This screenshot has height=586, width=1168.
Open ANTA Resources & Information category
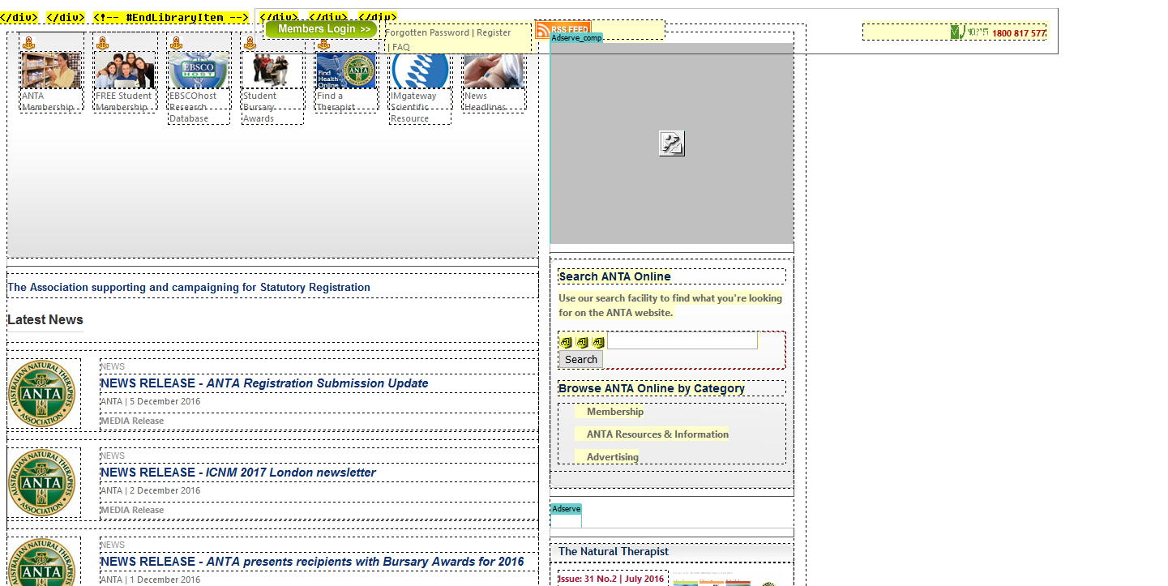pos(657,434)
